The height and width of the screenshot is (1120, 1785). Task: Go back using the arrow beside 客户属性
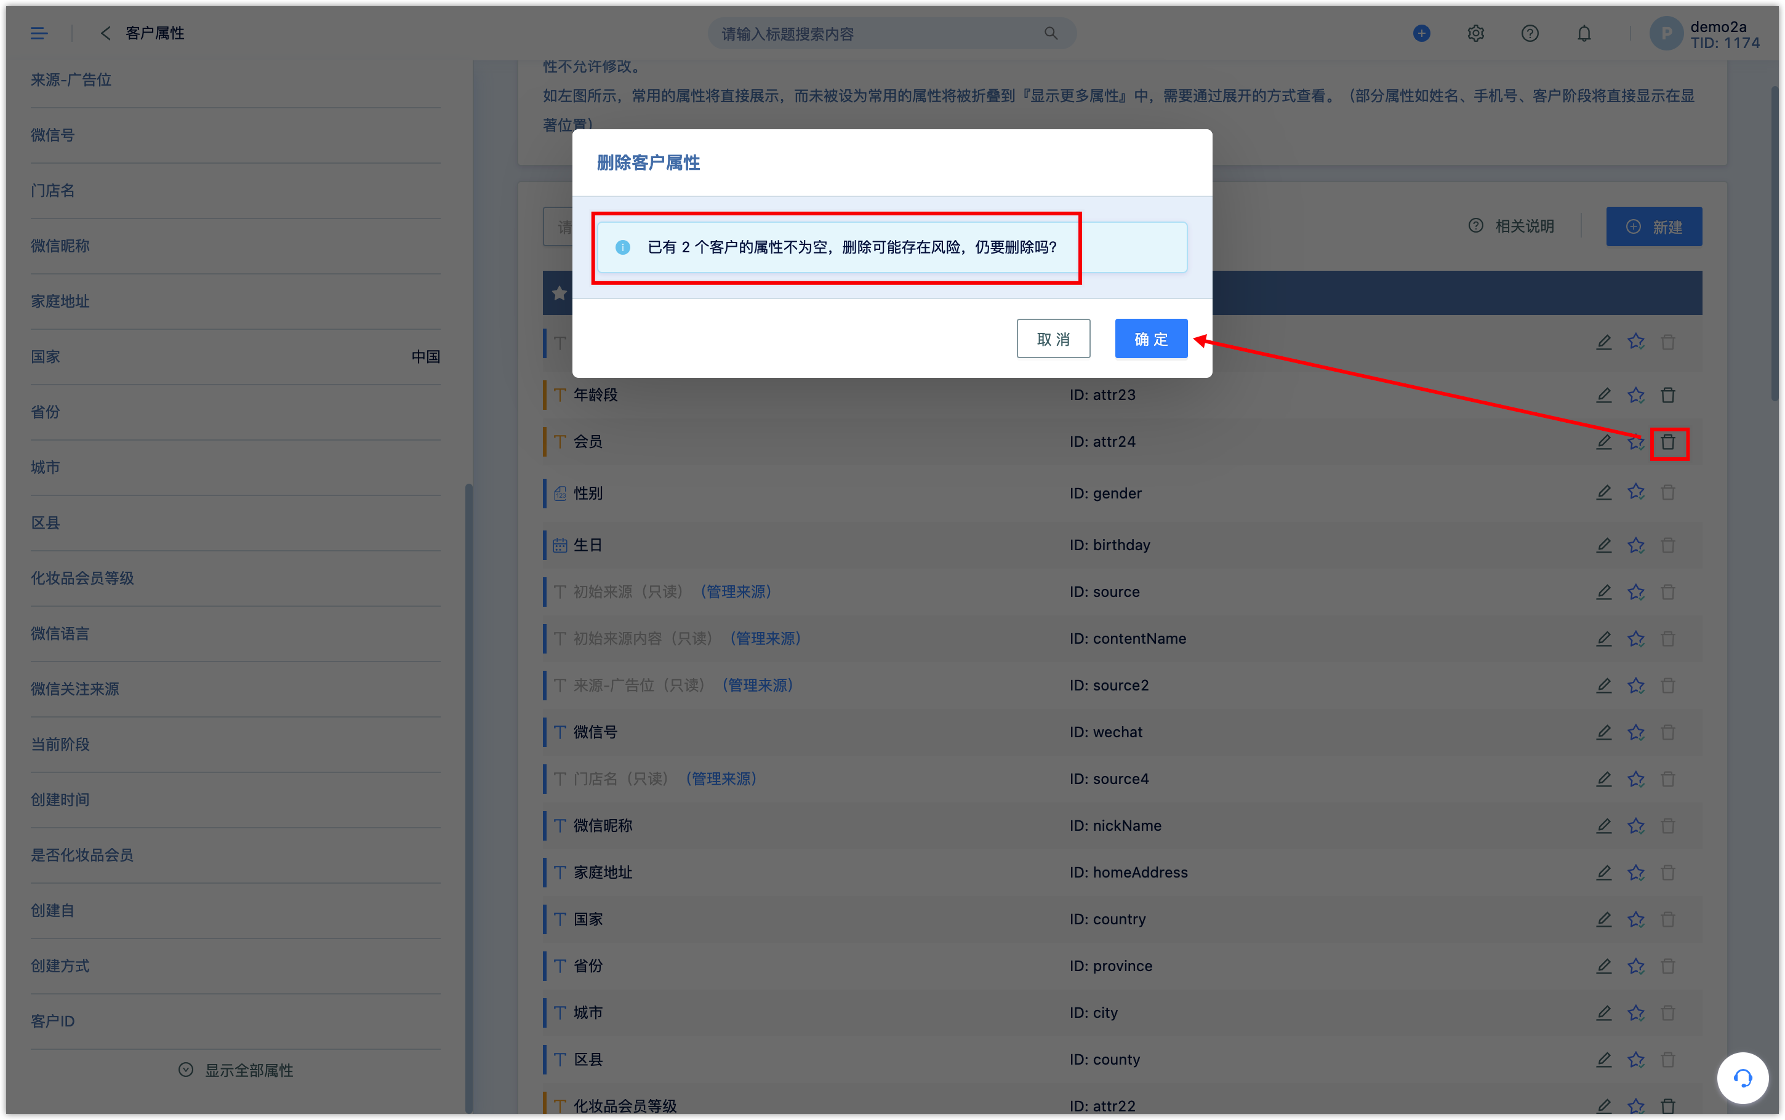click(105, 33)
